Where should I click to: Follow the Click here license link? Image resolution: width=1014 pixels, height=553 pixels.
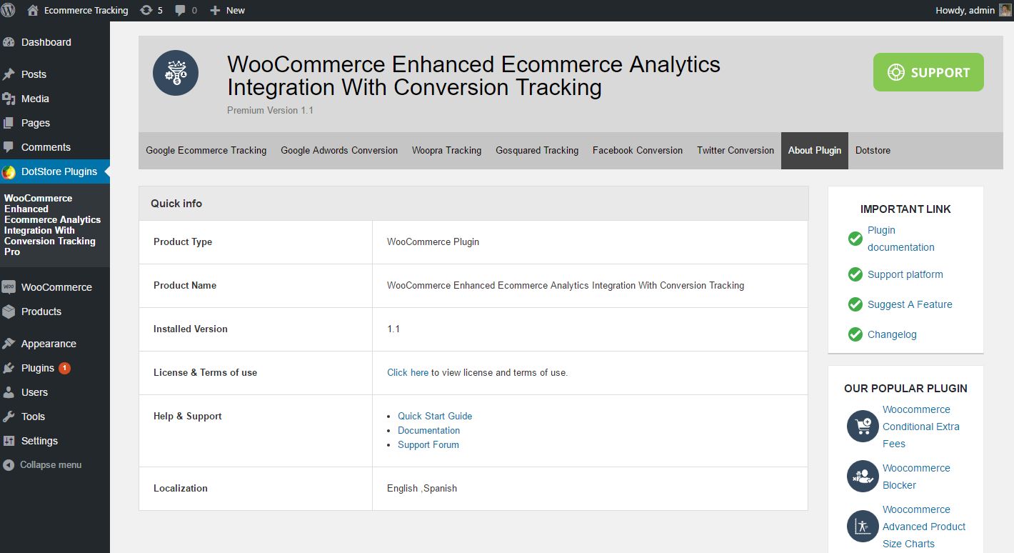tap(408, 372)
